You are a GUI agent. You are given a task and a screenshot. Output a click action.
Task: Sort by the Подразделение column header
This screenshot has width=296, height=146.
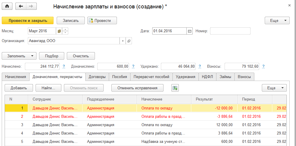click(x=109, y=99)
